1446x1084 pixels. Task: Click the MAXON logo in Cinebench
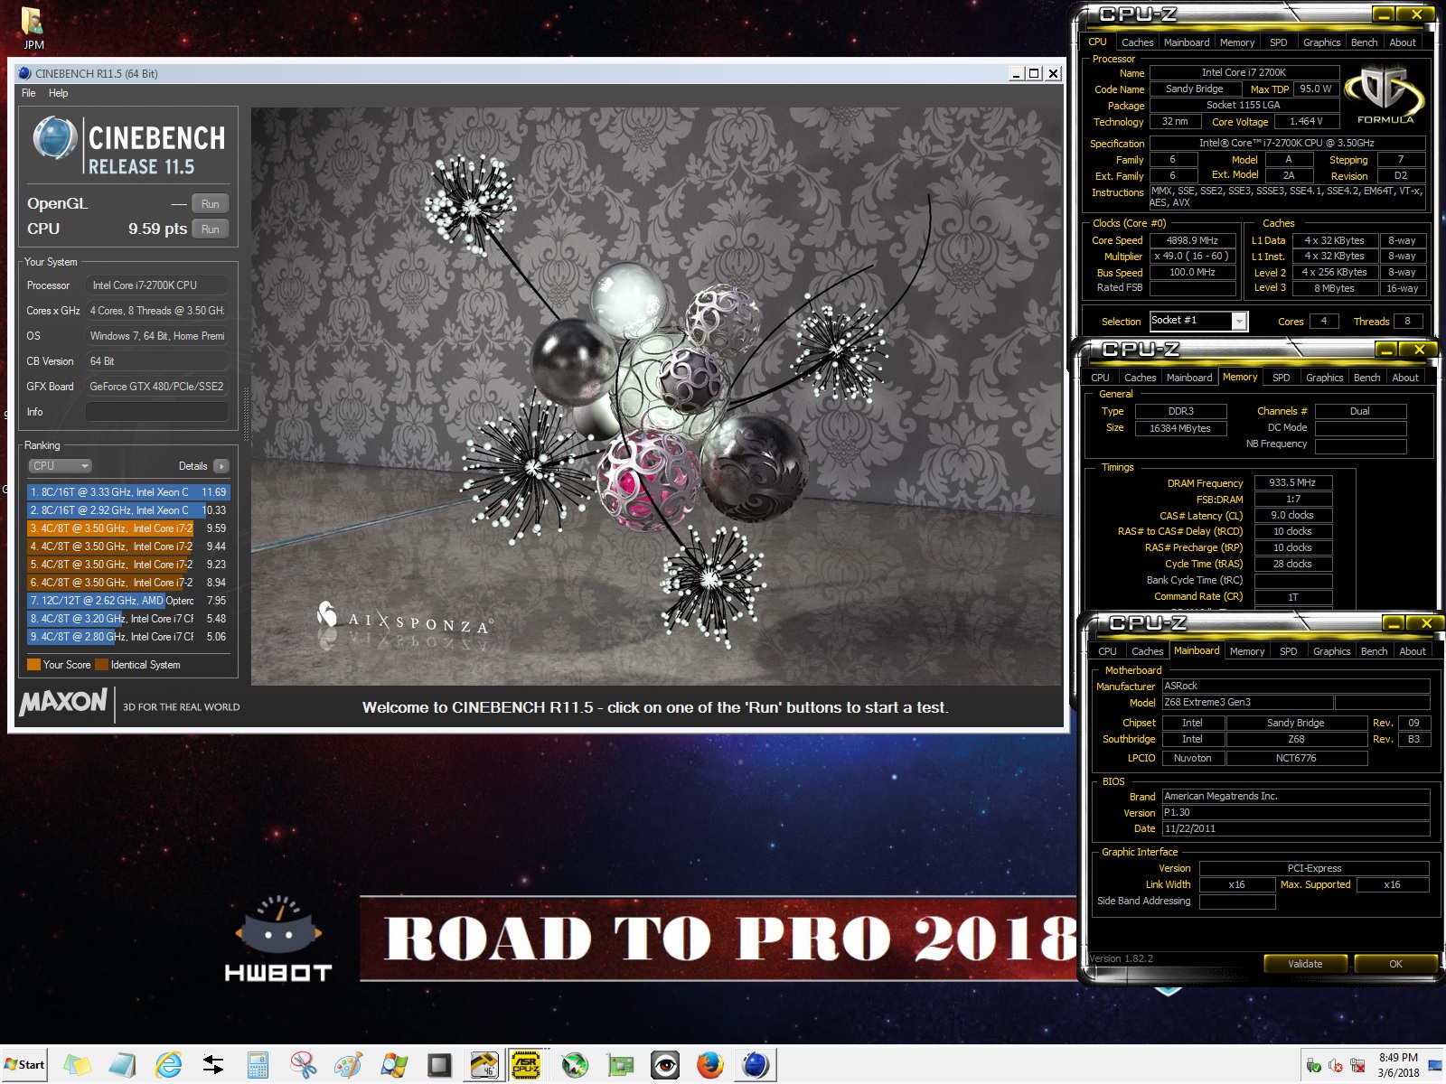63,702
